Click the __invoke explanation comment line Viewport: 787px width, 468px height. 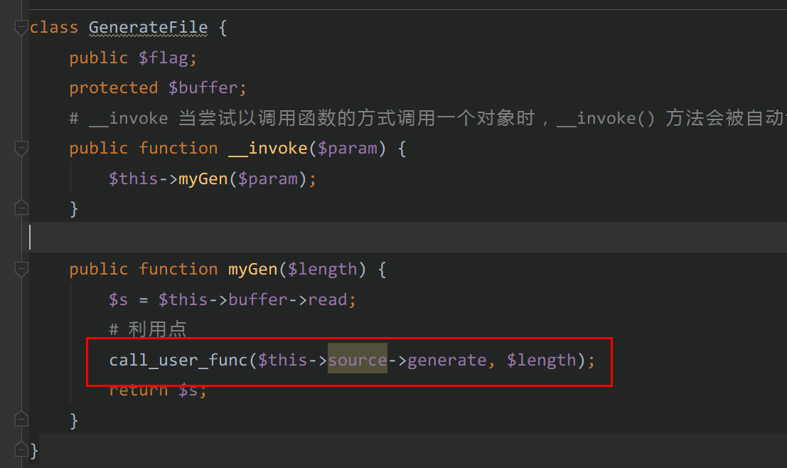427,118
